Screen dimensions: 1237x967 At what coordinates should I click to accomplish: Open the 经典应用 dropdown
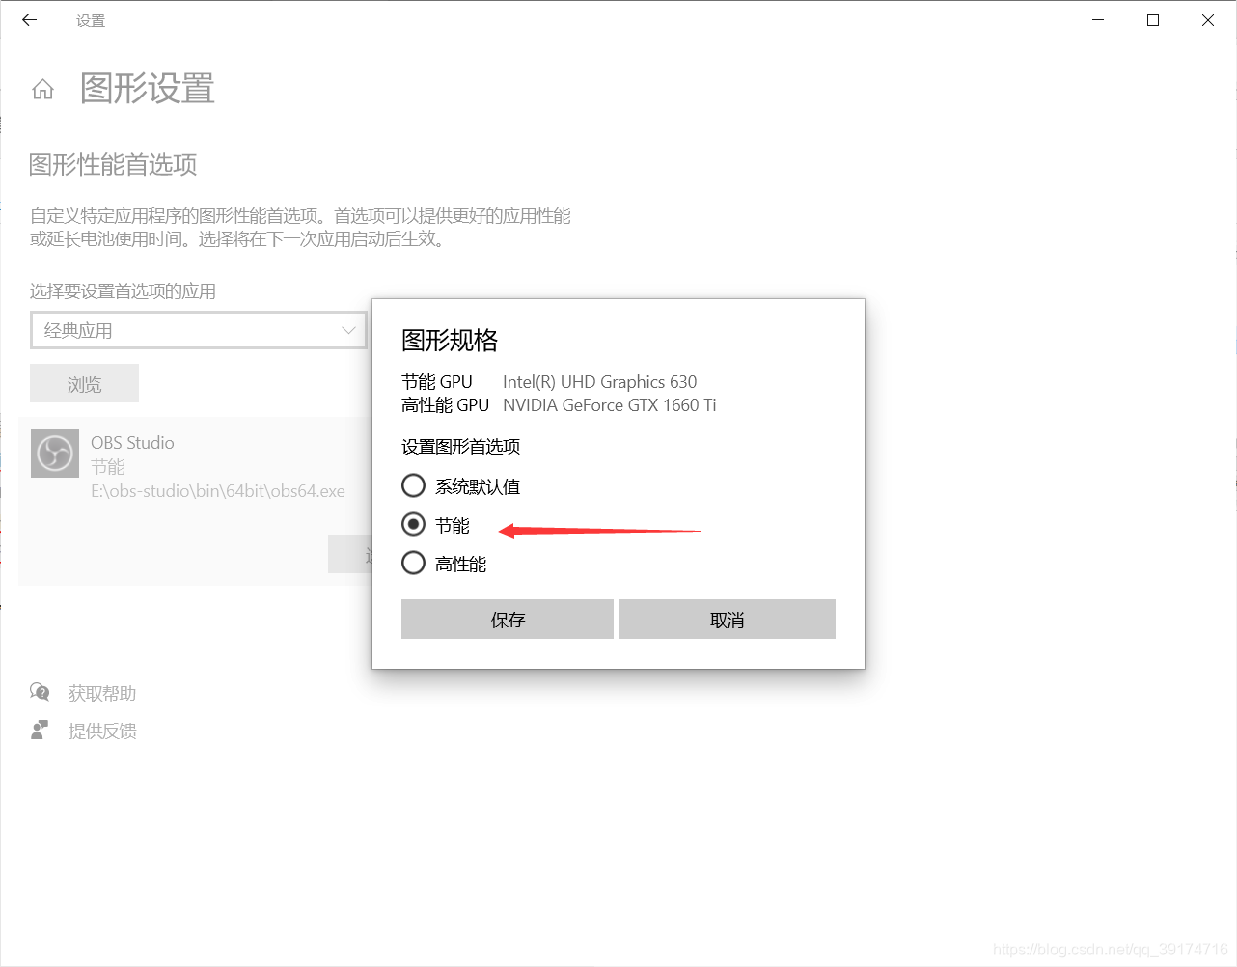point(199,330)
